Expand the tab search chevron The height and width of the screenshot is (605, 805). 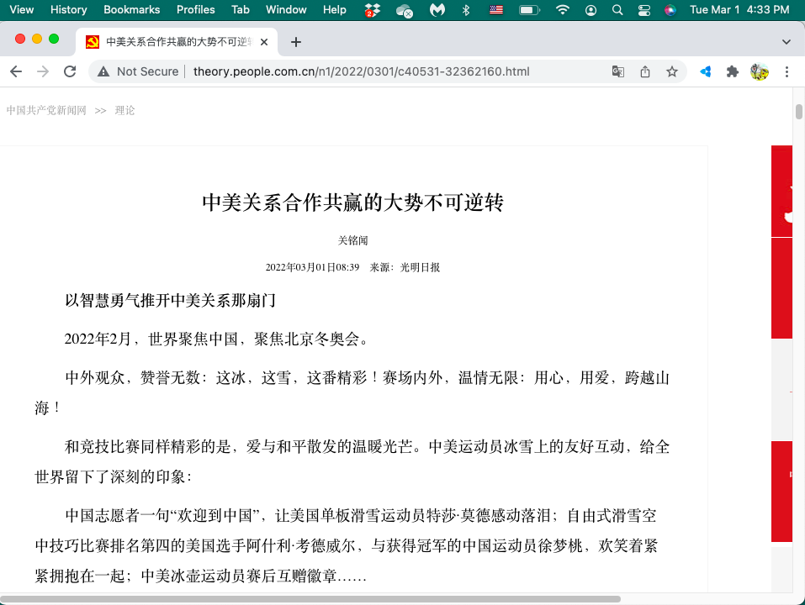786,41
